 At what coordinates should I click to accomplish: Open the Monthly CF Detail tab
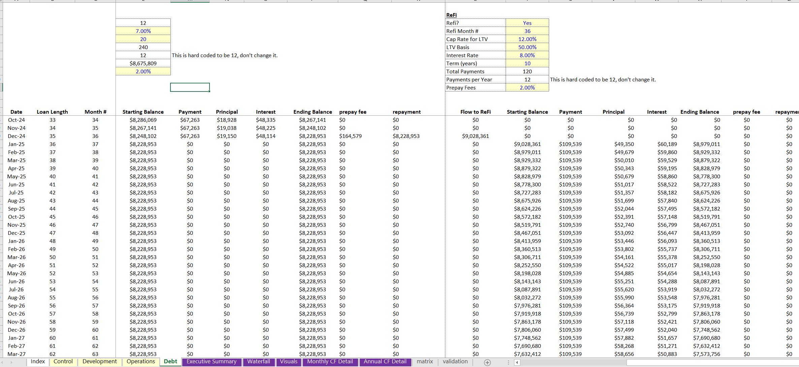[330, 362]
